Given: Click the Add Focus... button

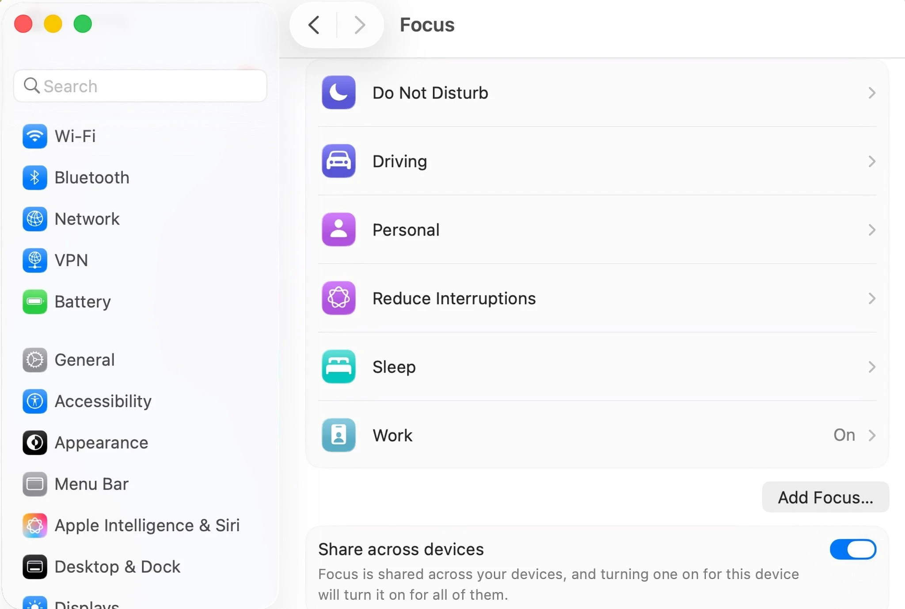Looking at the screenshot, I should click(x=825, y=497).
